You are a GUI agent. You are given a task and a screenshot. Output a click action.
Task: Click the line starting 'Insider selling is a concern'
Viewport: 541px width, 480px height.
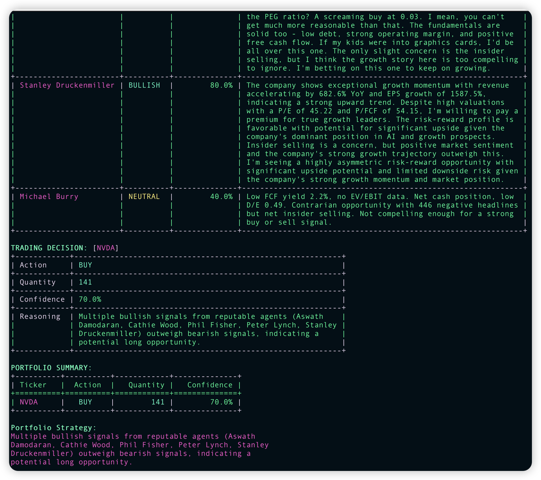click(380, 145)
